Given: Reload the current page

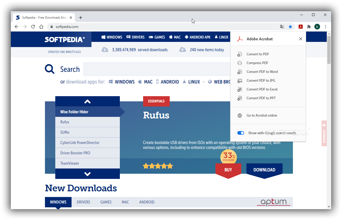Looking at the screenshot, I should pos(33,27).
